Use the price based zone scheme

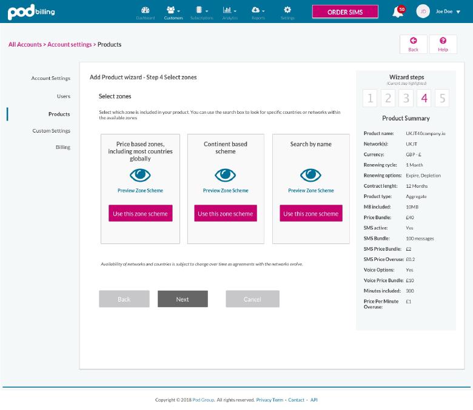pos(141,213)
